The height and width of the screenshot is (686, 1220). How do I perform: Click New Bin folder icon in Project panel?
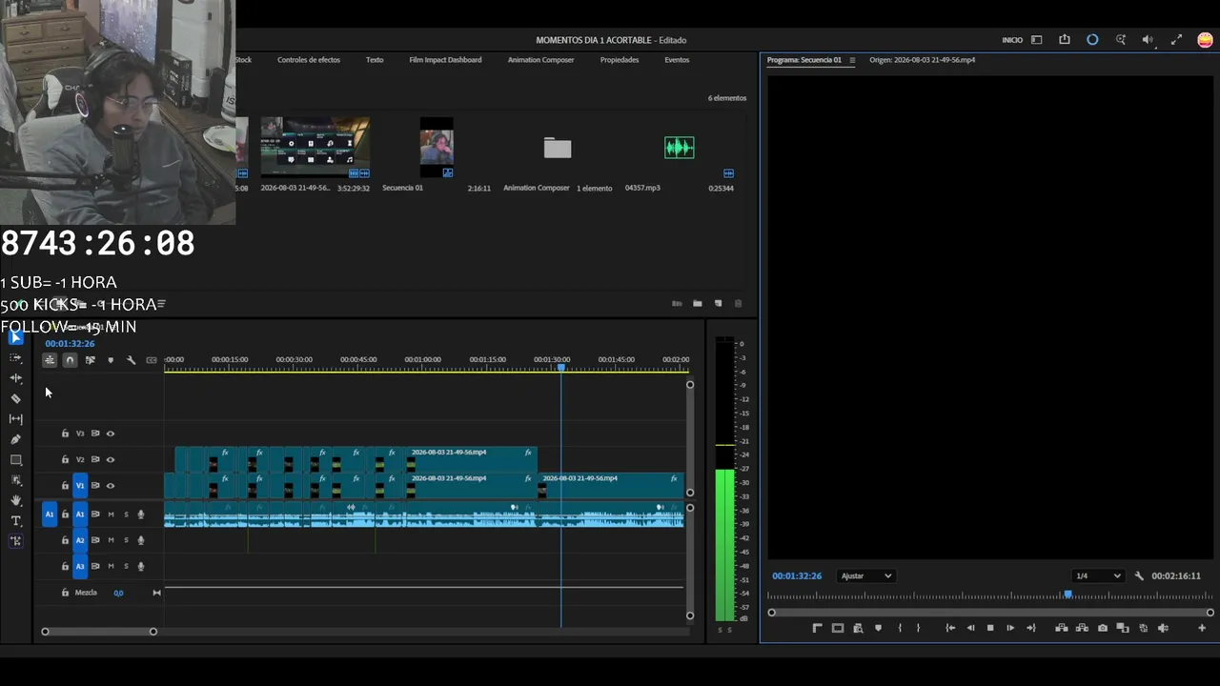[x=698, y=304]
